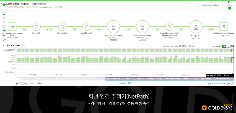Viewport: 236px width, 113px height.
Task: Click the 14ms link latency label
Action: (211, 29)
